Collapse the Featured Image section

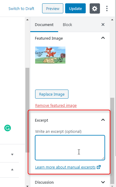tap(103, 38)
